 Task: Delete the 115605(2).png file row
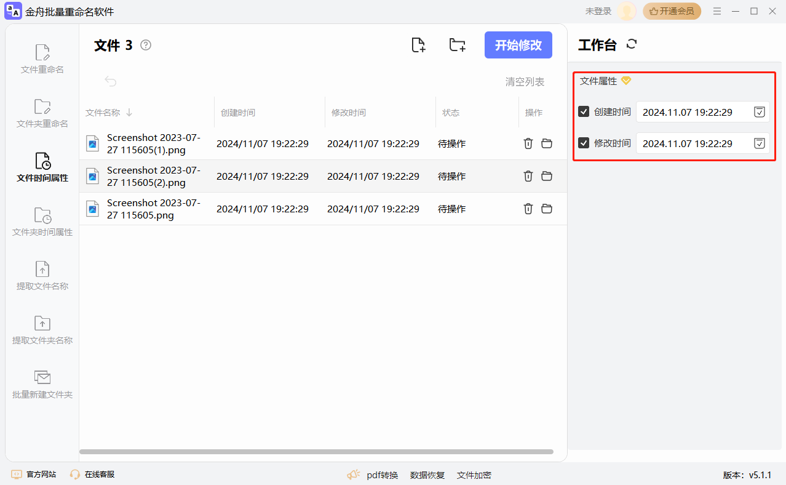point(528,176)
